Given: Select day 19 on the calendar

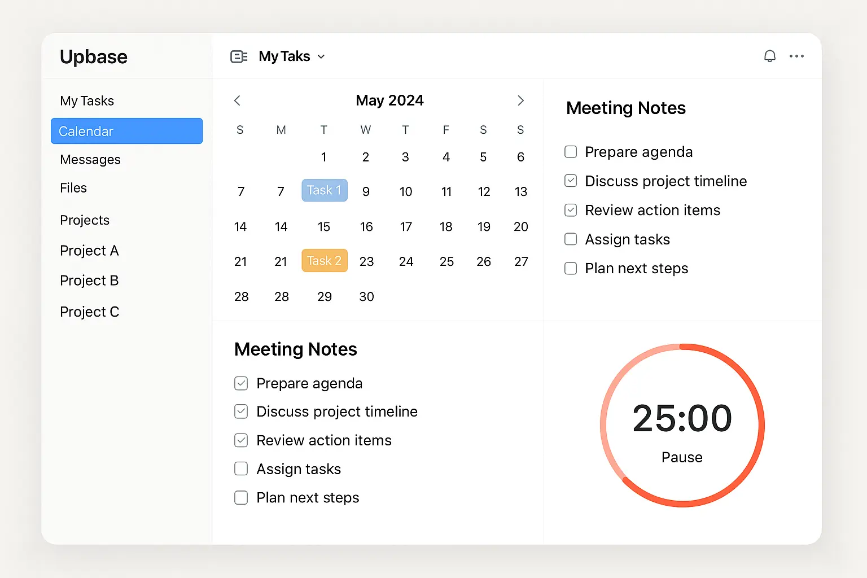Looking at the screenshot, I should pyautogui.click(x=484, y=227).
